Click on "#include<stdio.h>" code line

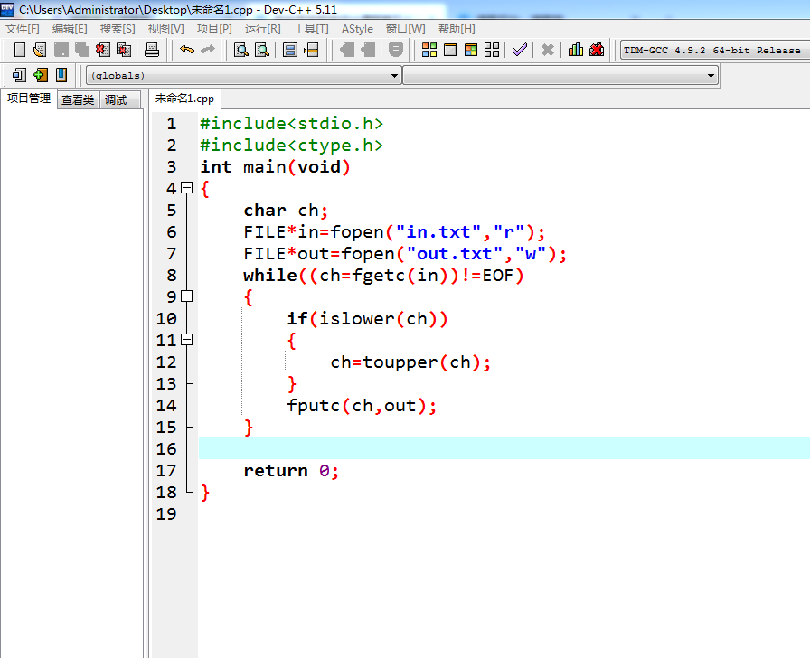pos(292,124)
